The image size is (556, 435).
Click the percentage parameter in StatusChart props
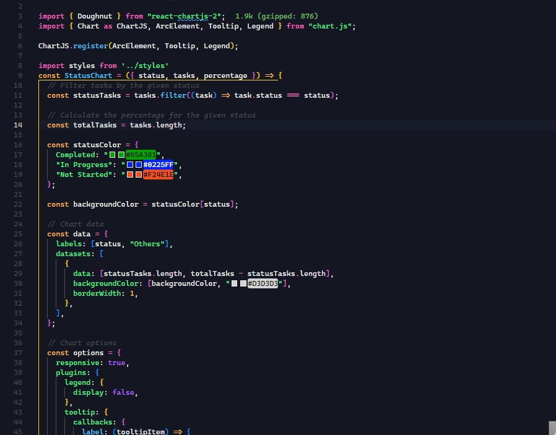(x=225, y=75)
